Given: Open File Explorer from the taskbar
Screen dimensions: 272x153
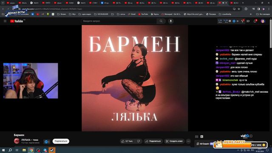Looking at the screenshot, I should (x=24, y=150).
